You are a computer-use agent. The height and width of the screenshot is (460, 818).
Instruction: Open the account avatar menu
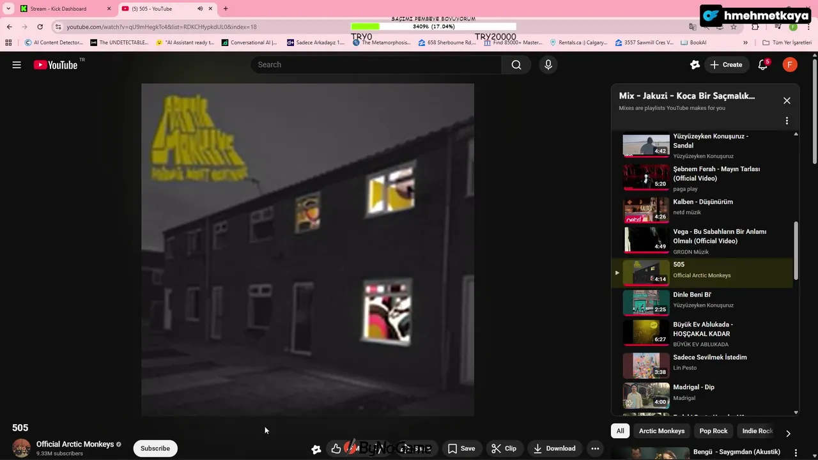coord(790,65)
